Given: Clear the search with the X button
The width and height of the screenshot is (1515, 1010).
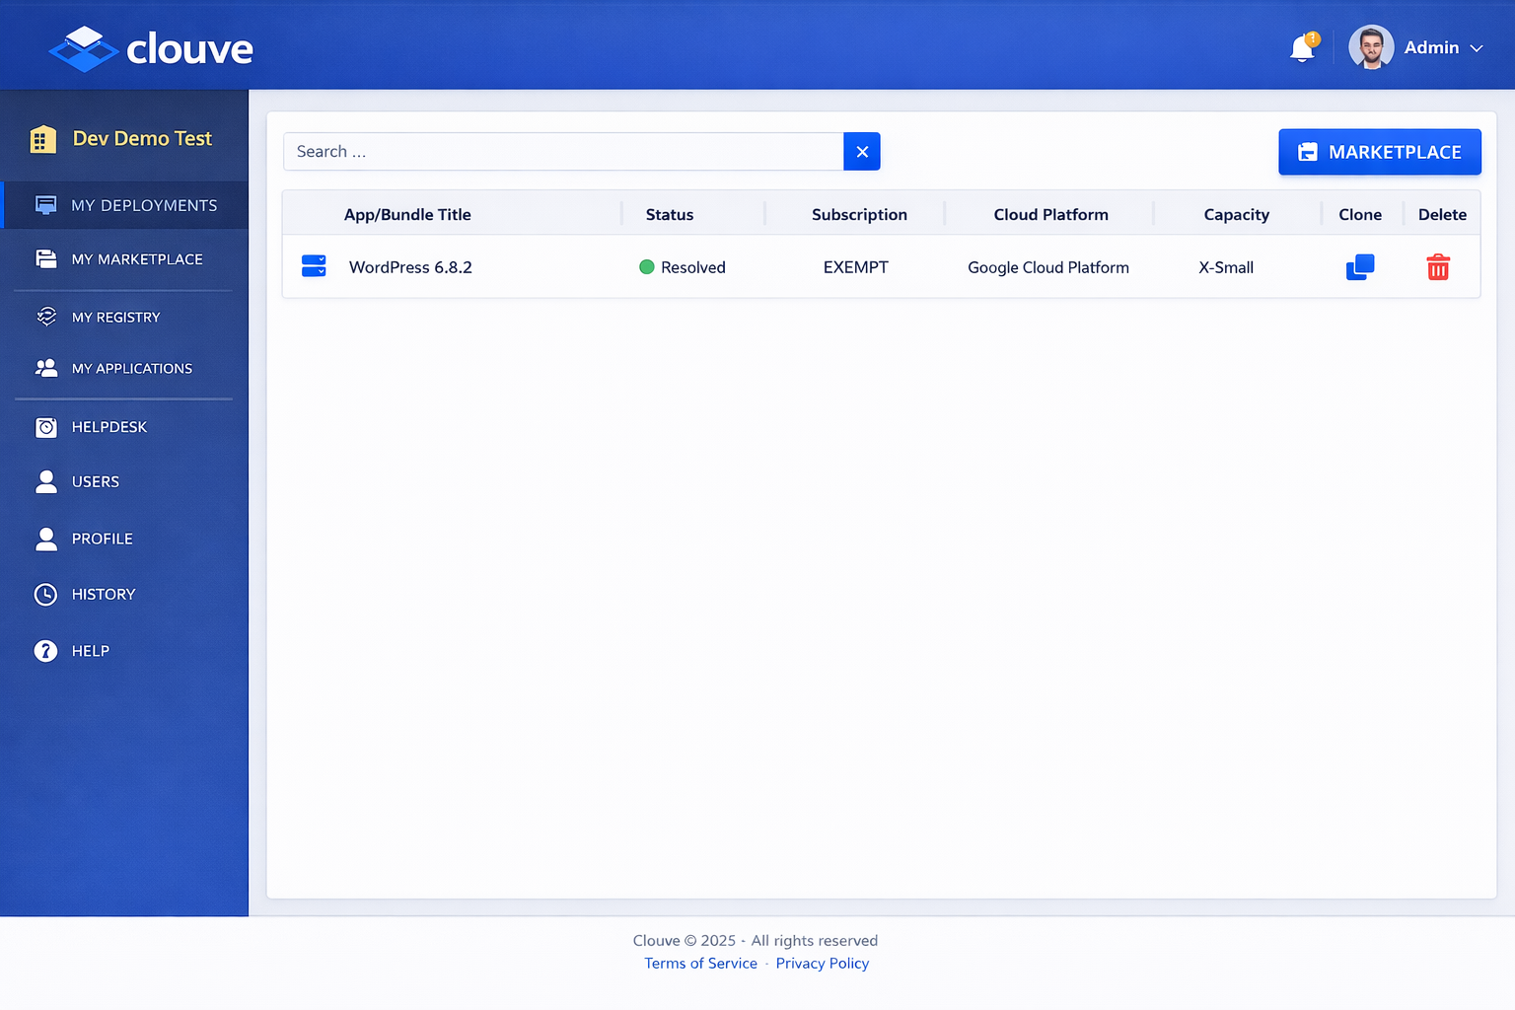Looking at the screenshot, I should pos(861,151).
